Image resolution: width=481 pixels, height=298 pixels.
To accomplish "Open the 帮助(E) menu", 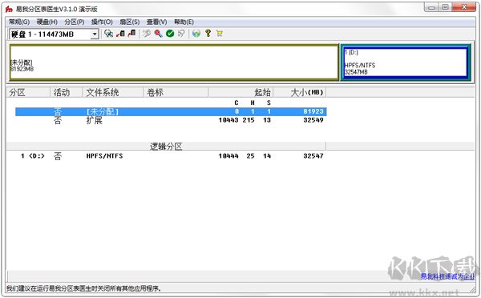I will [x=184, y=22].
